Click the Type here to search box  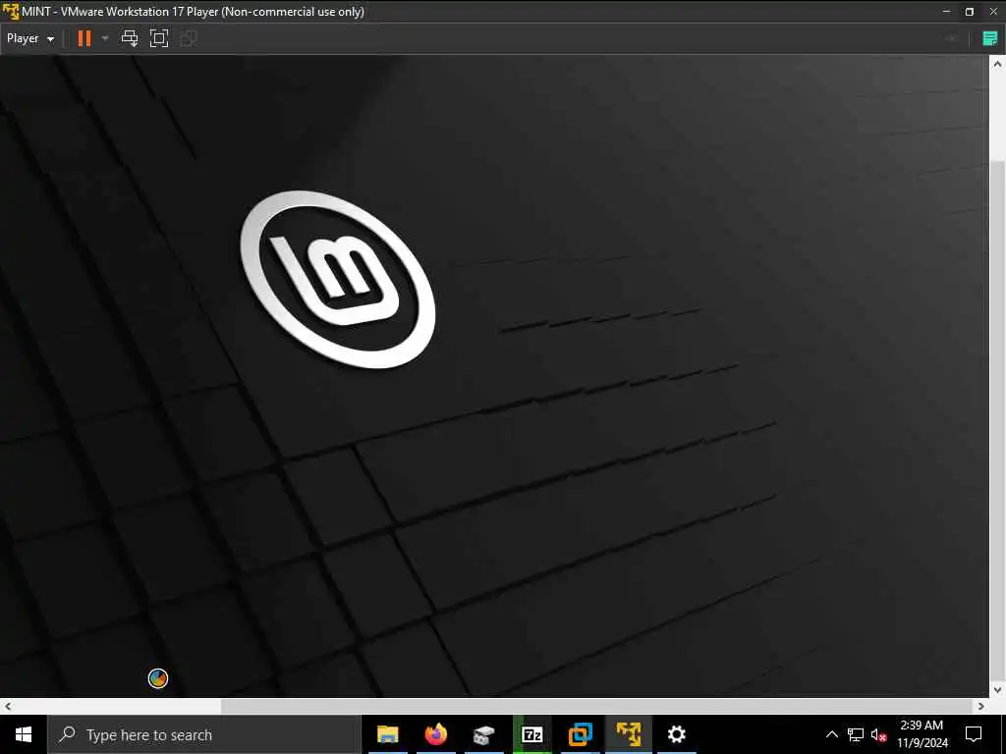pos(204,734)
